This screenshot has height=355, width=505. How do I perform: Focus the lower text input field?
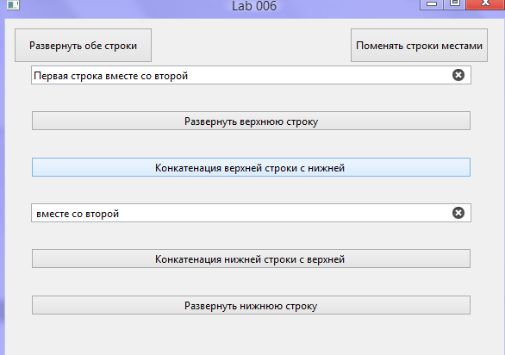coord(251,213)
